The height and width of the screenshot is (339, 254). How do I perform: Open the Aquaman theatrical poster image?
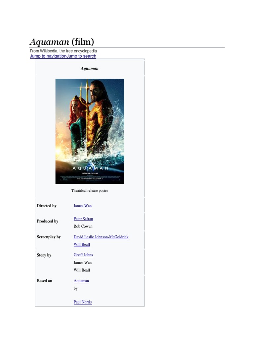(x=90, y=131)
